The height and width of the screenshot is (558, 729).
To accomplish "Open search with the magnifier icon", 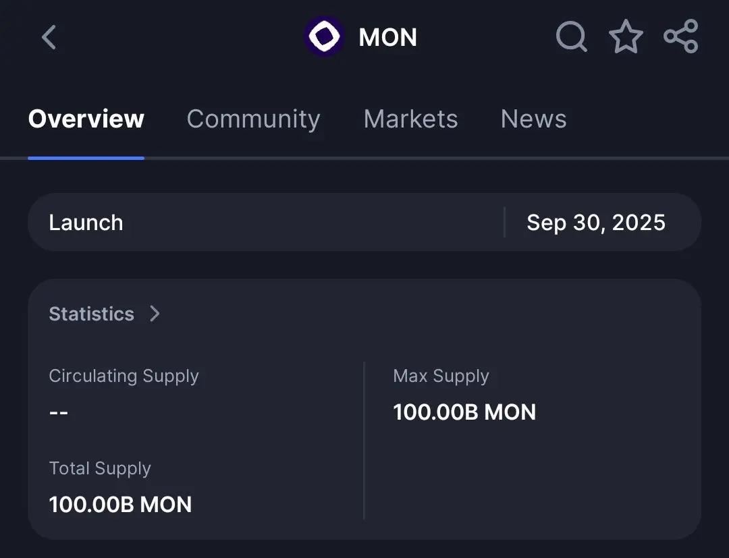I will click(572, 36).
